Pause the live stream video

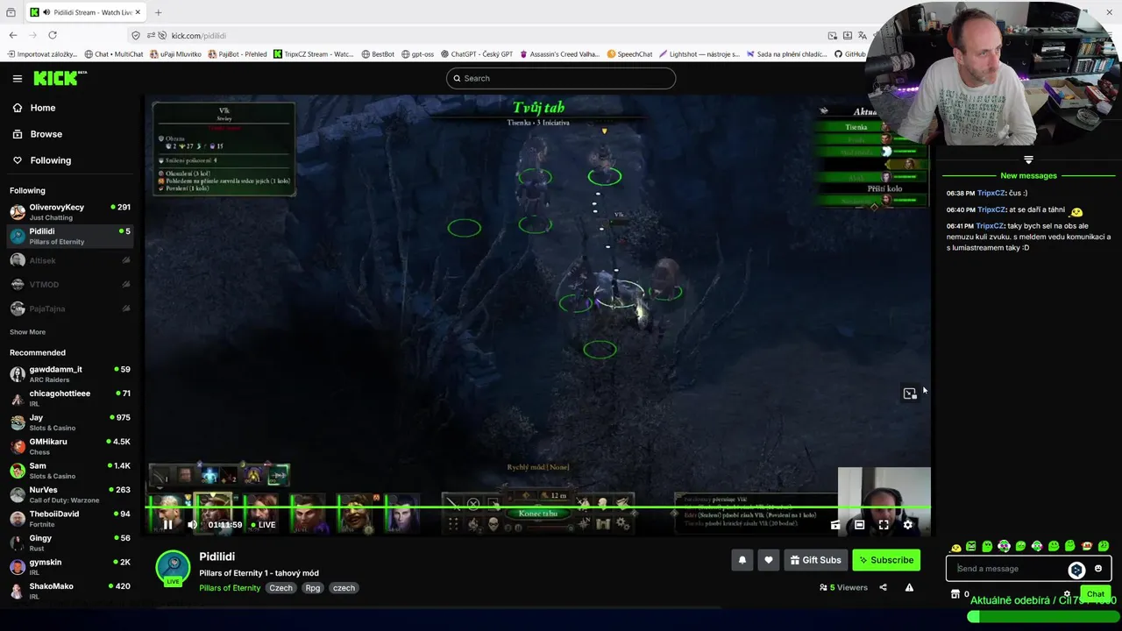[x=167, y=525]
